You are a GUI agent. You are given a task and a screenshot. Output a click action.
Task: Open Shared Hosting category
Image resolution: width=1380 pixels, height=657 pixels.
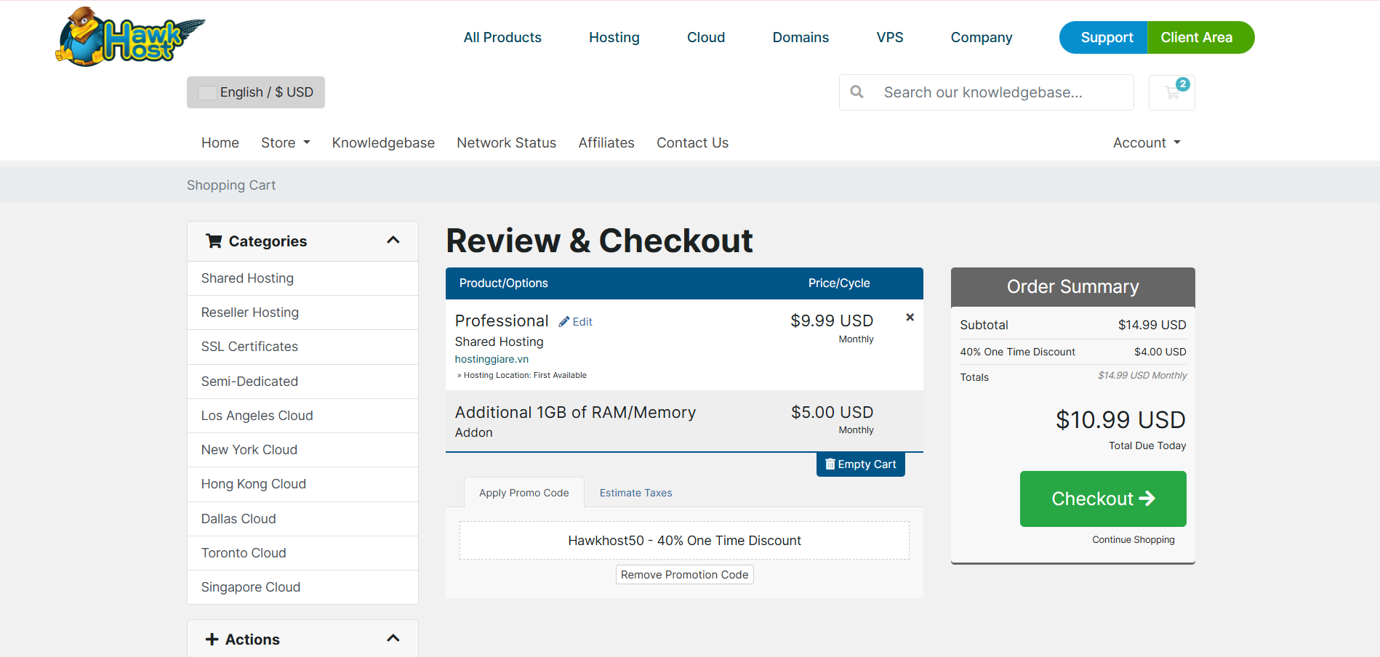247,278
